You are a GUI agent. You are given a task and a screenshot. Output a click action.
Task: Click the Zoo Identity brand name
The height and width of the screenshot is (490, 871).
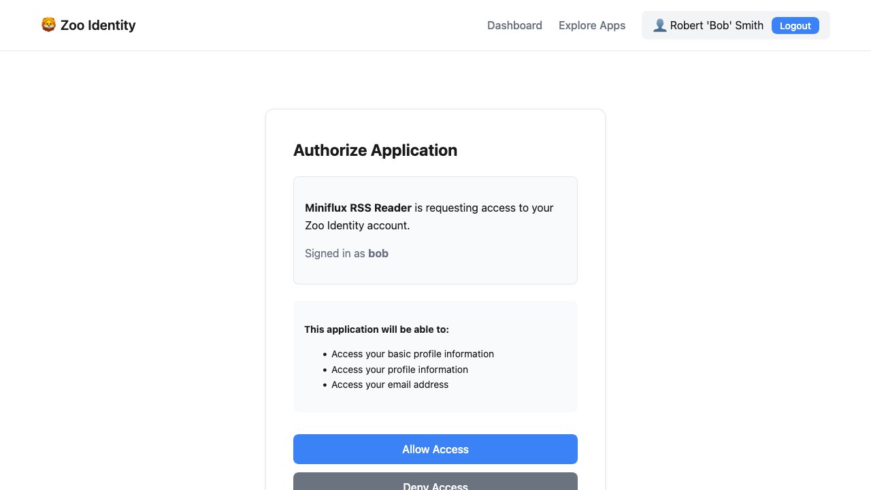[x=98, y=25]
